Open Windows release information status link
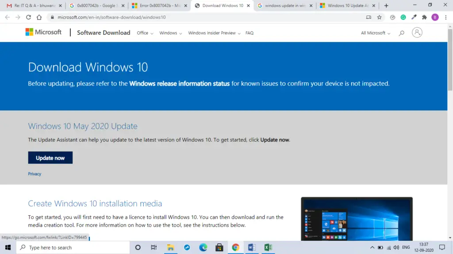 point(180,83)
